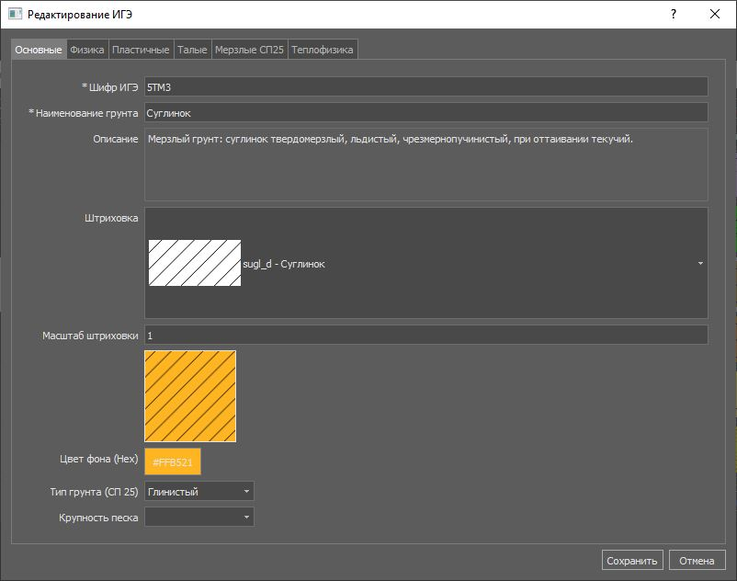
Task: Open the Крупность песка dropdown
Action: [x=199, y=518]
